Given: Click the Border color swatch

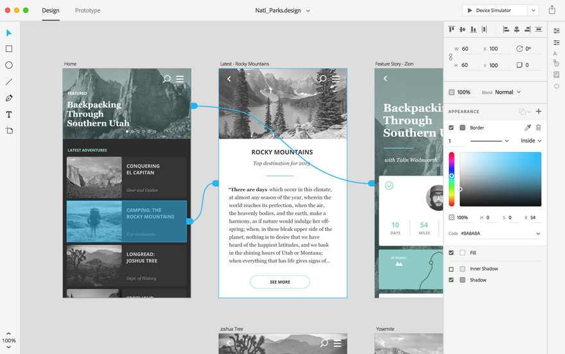Looking at the screenshot, I should pos(463,128).
